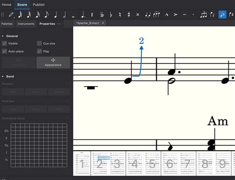235x180 pixels.
Task: Jump to page 5 in navigator
Action: pos(152,164)
